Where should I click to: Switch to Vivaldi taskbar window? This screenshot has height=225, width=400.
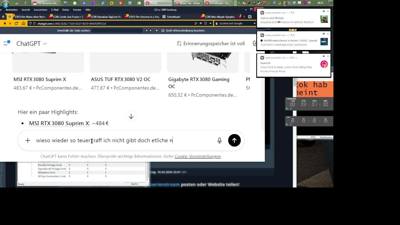pyautogui.click(x=158, y=3)
